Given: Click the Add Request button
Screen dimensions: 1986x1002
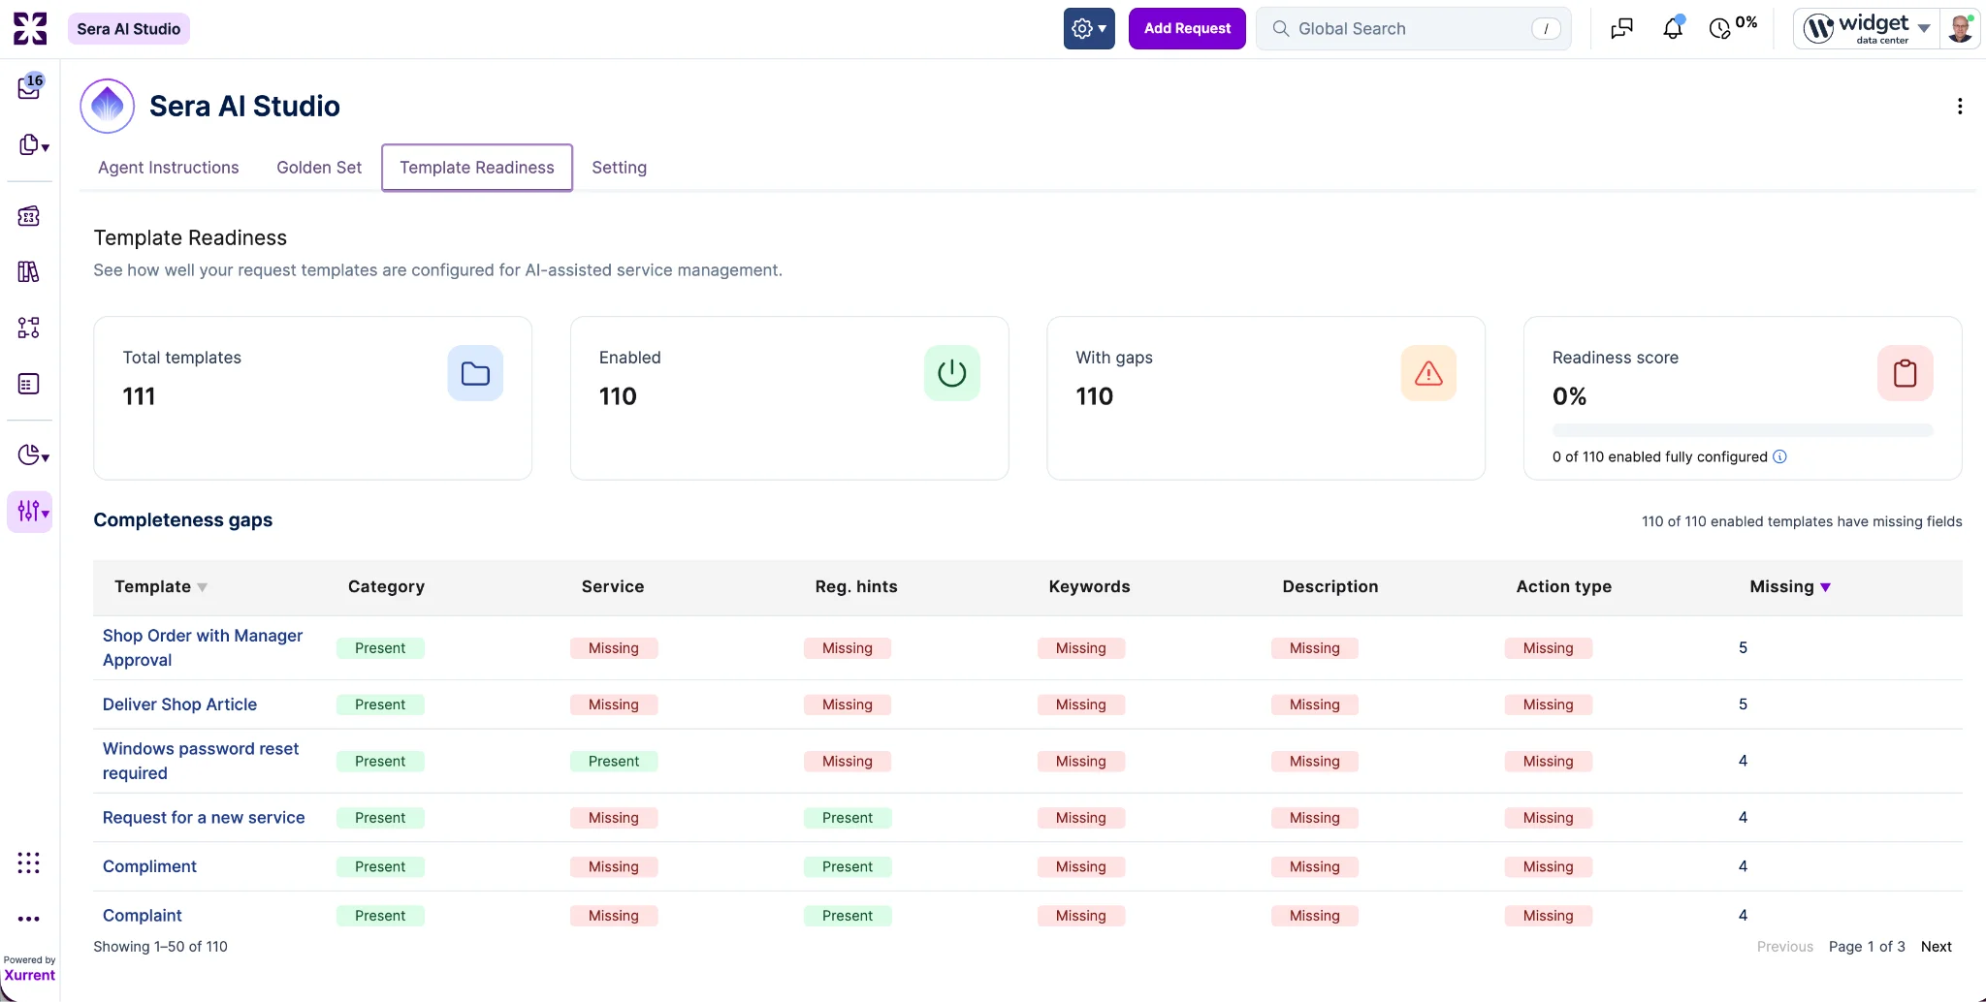Looking at the screenshot, I should (1187, 28).
